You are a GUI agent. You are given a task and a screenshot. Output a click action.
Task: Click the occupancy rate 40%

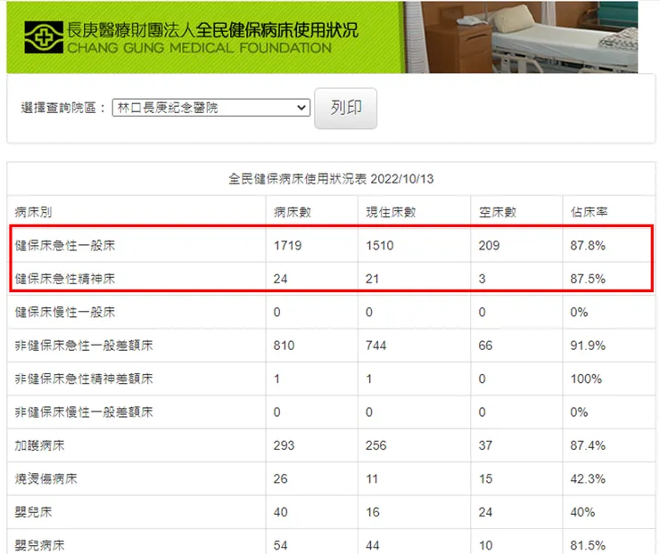582,512
